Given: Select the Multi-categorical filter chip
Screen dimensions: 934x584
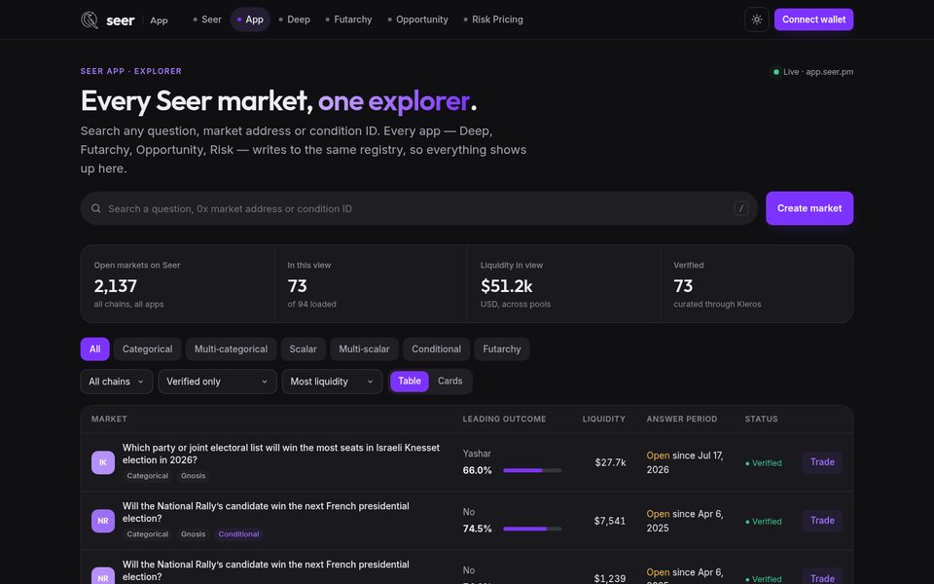Looking at the screenshot, I should pos(232,349).
